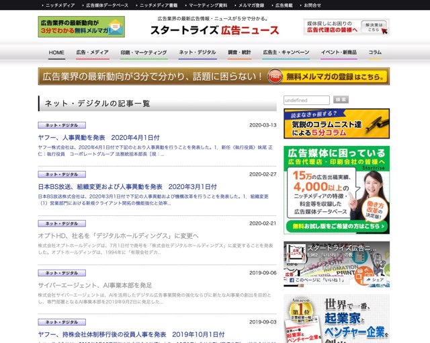Click the 検索 search button

pos(341,100)
